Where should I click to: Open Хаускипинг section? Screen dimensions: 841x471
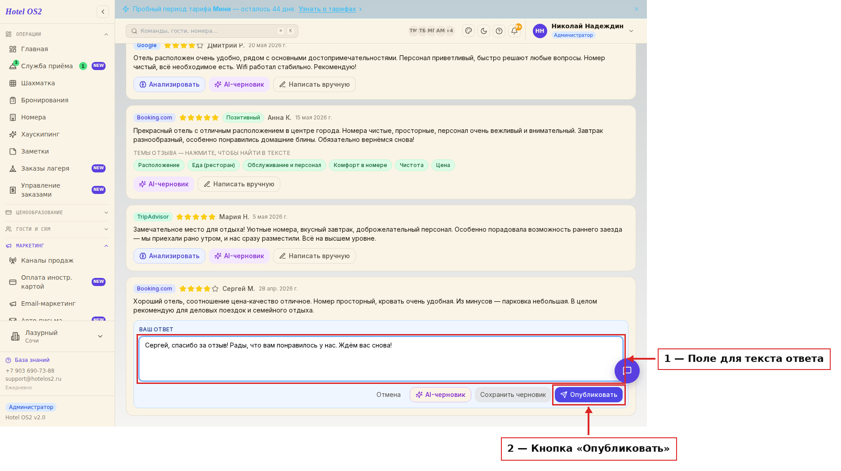pyautogui.click(x=57, y=134)
